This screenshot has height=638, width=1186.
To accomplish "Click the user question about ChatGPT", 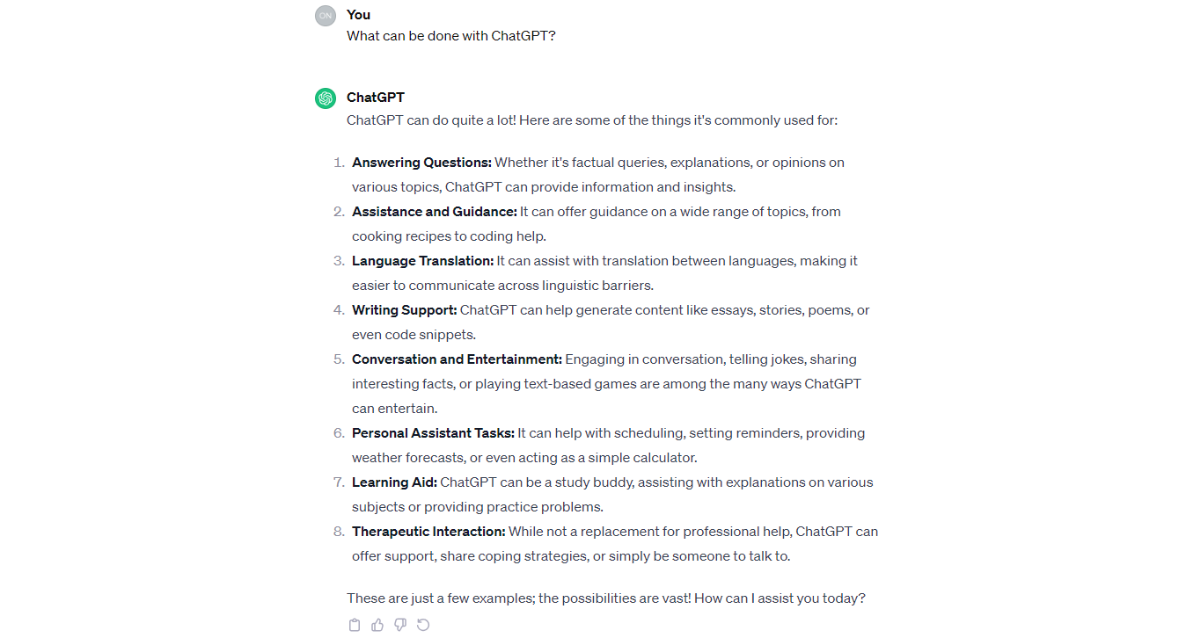I will 451,36.
